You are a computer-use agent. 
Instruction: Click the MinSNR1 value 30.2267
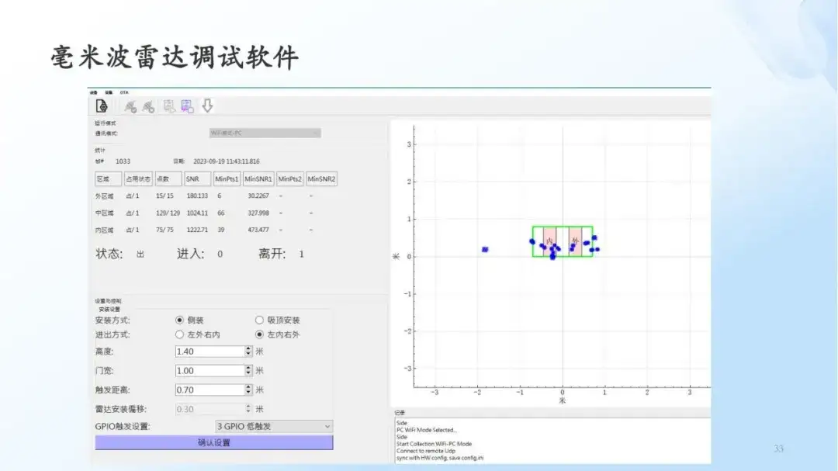click(x=258, y=196)
